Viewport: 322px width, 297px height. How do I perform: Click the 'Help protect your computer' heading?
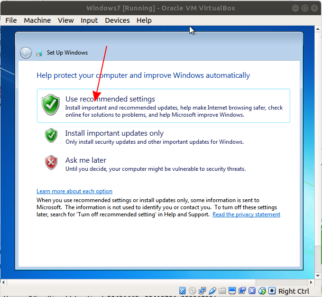143,75
